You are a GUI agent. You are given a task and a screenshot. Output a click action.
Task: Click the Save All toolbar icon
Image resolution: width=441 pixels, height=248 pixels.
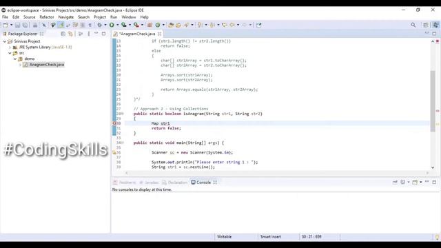pos(25,25)
